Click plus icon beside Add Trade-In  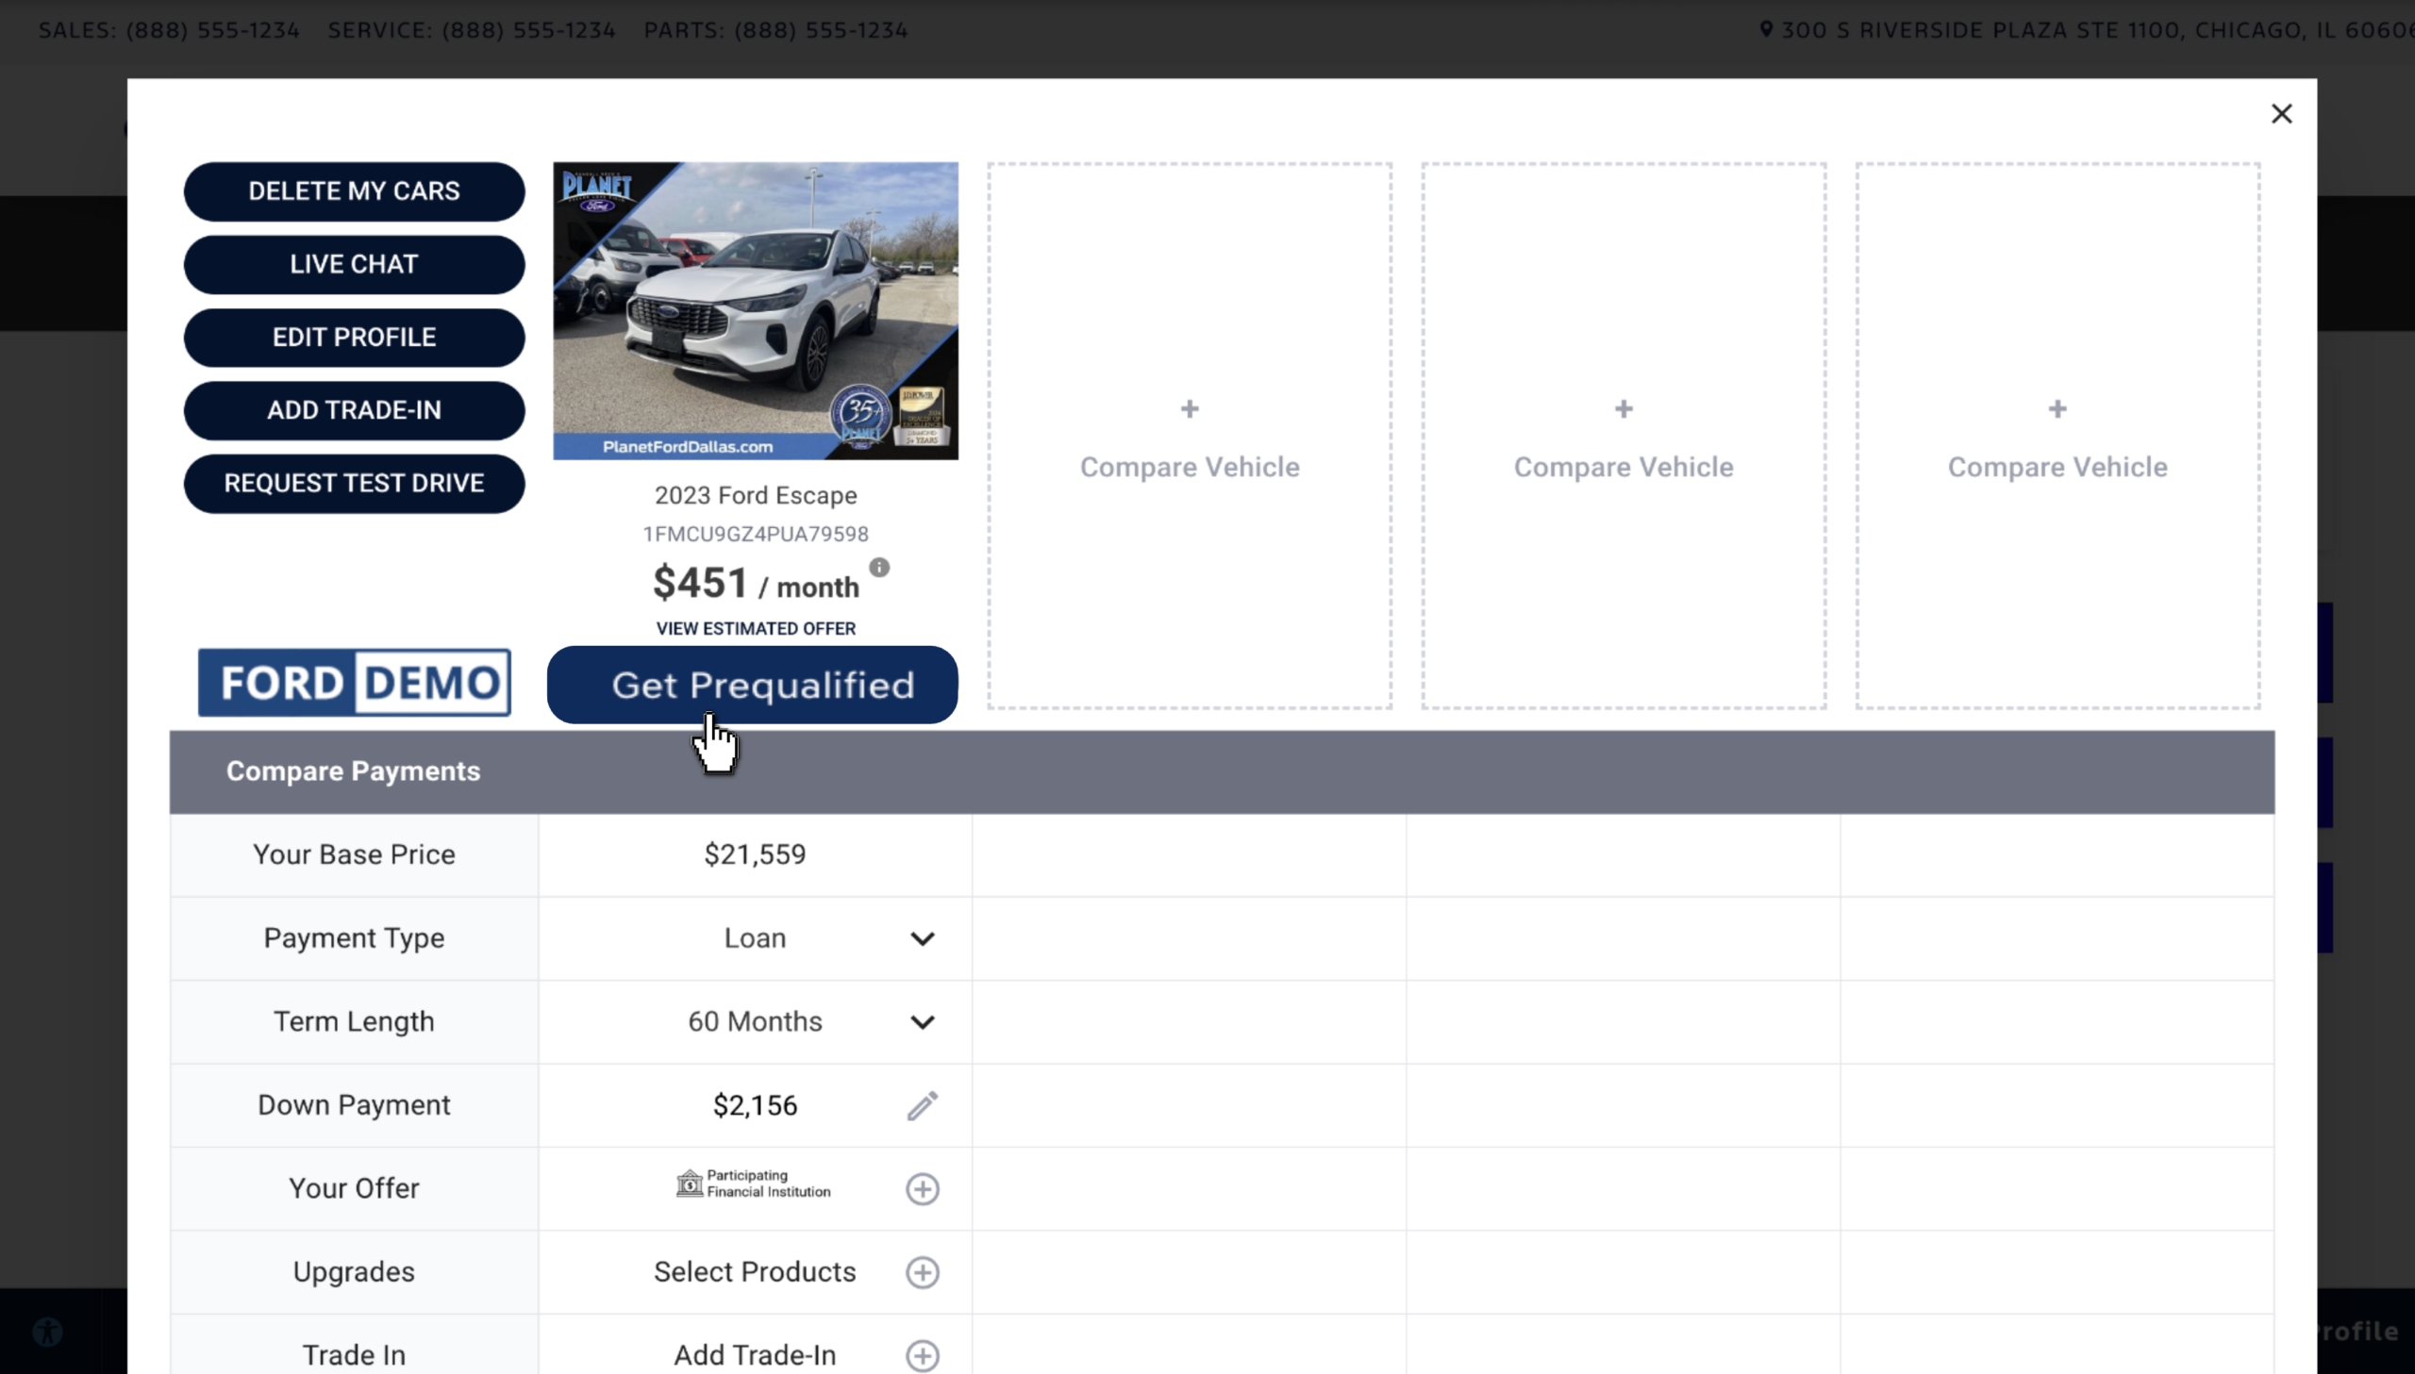[x=922, y=1355]
